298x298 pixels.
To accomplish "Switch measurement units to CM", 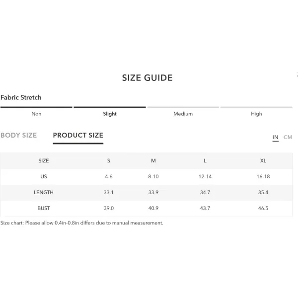I will click(288, 137).
